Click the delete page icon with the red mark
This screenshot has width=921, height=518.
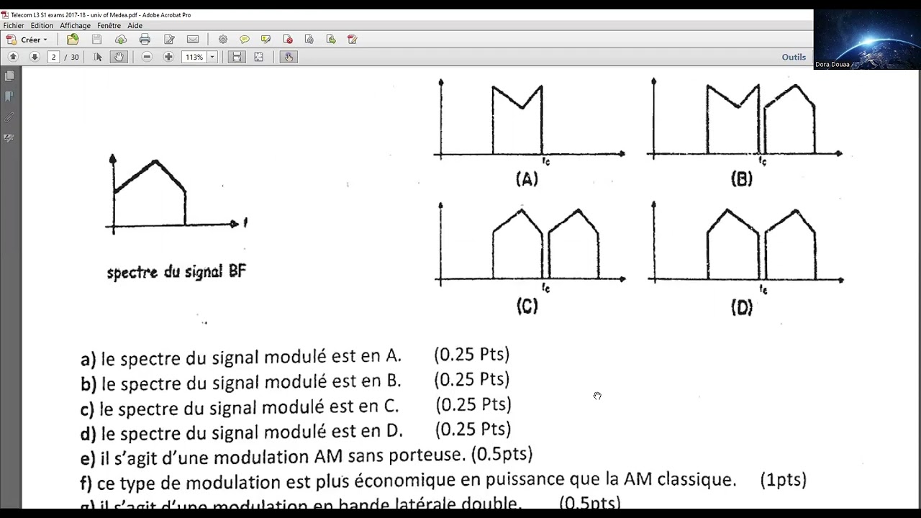coord(288,40)
